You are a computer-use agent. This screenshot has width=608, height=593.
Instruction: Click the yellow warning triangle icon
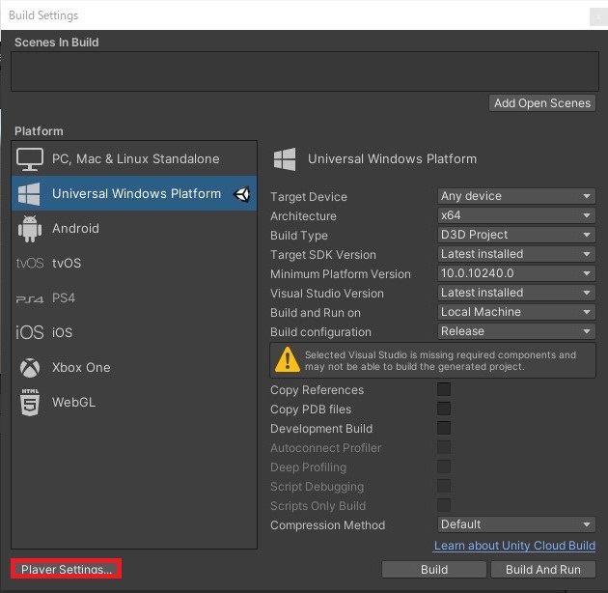[287, 359]
